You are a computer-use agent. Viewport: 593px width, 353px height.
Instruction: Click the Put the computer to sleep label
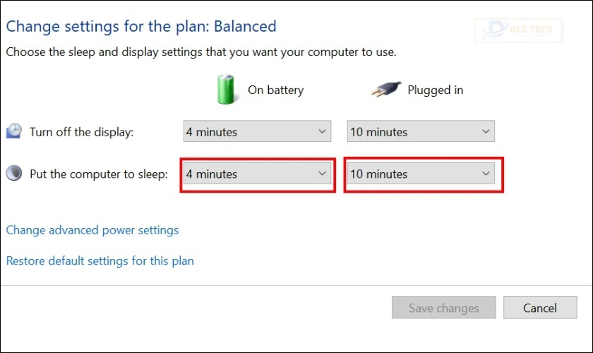(99, 174)
